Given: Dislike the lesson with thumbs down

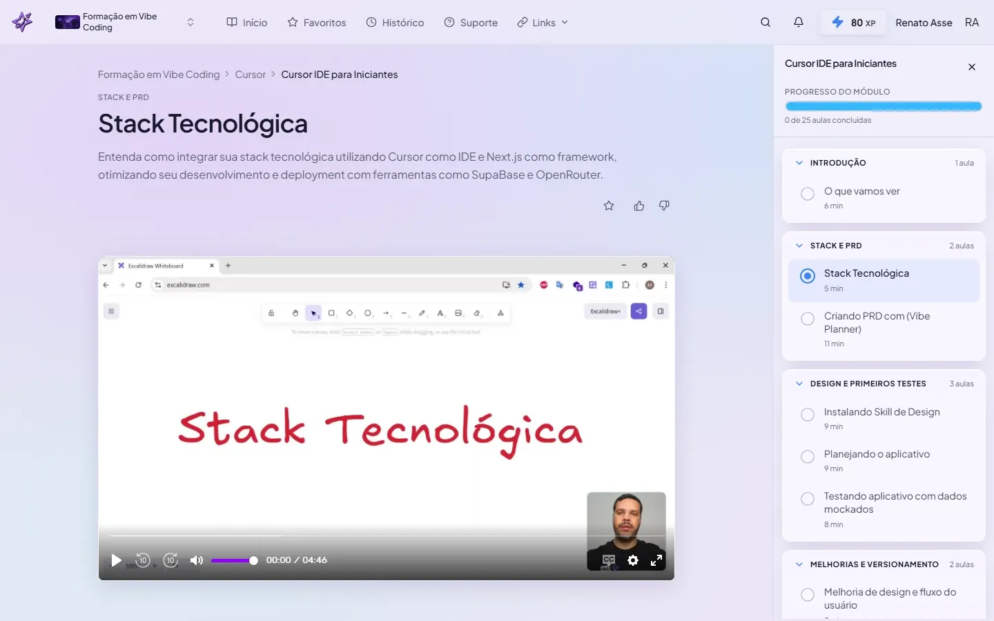Looking at the screenshot, I should (664, 206).
